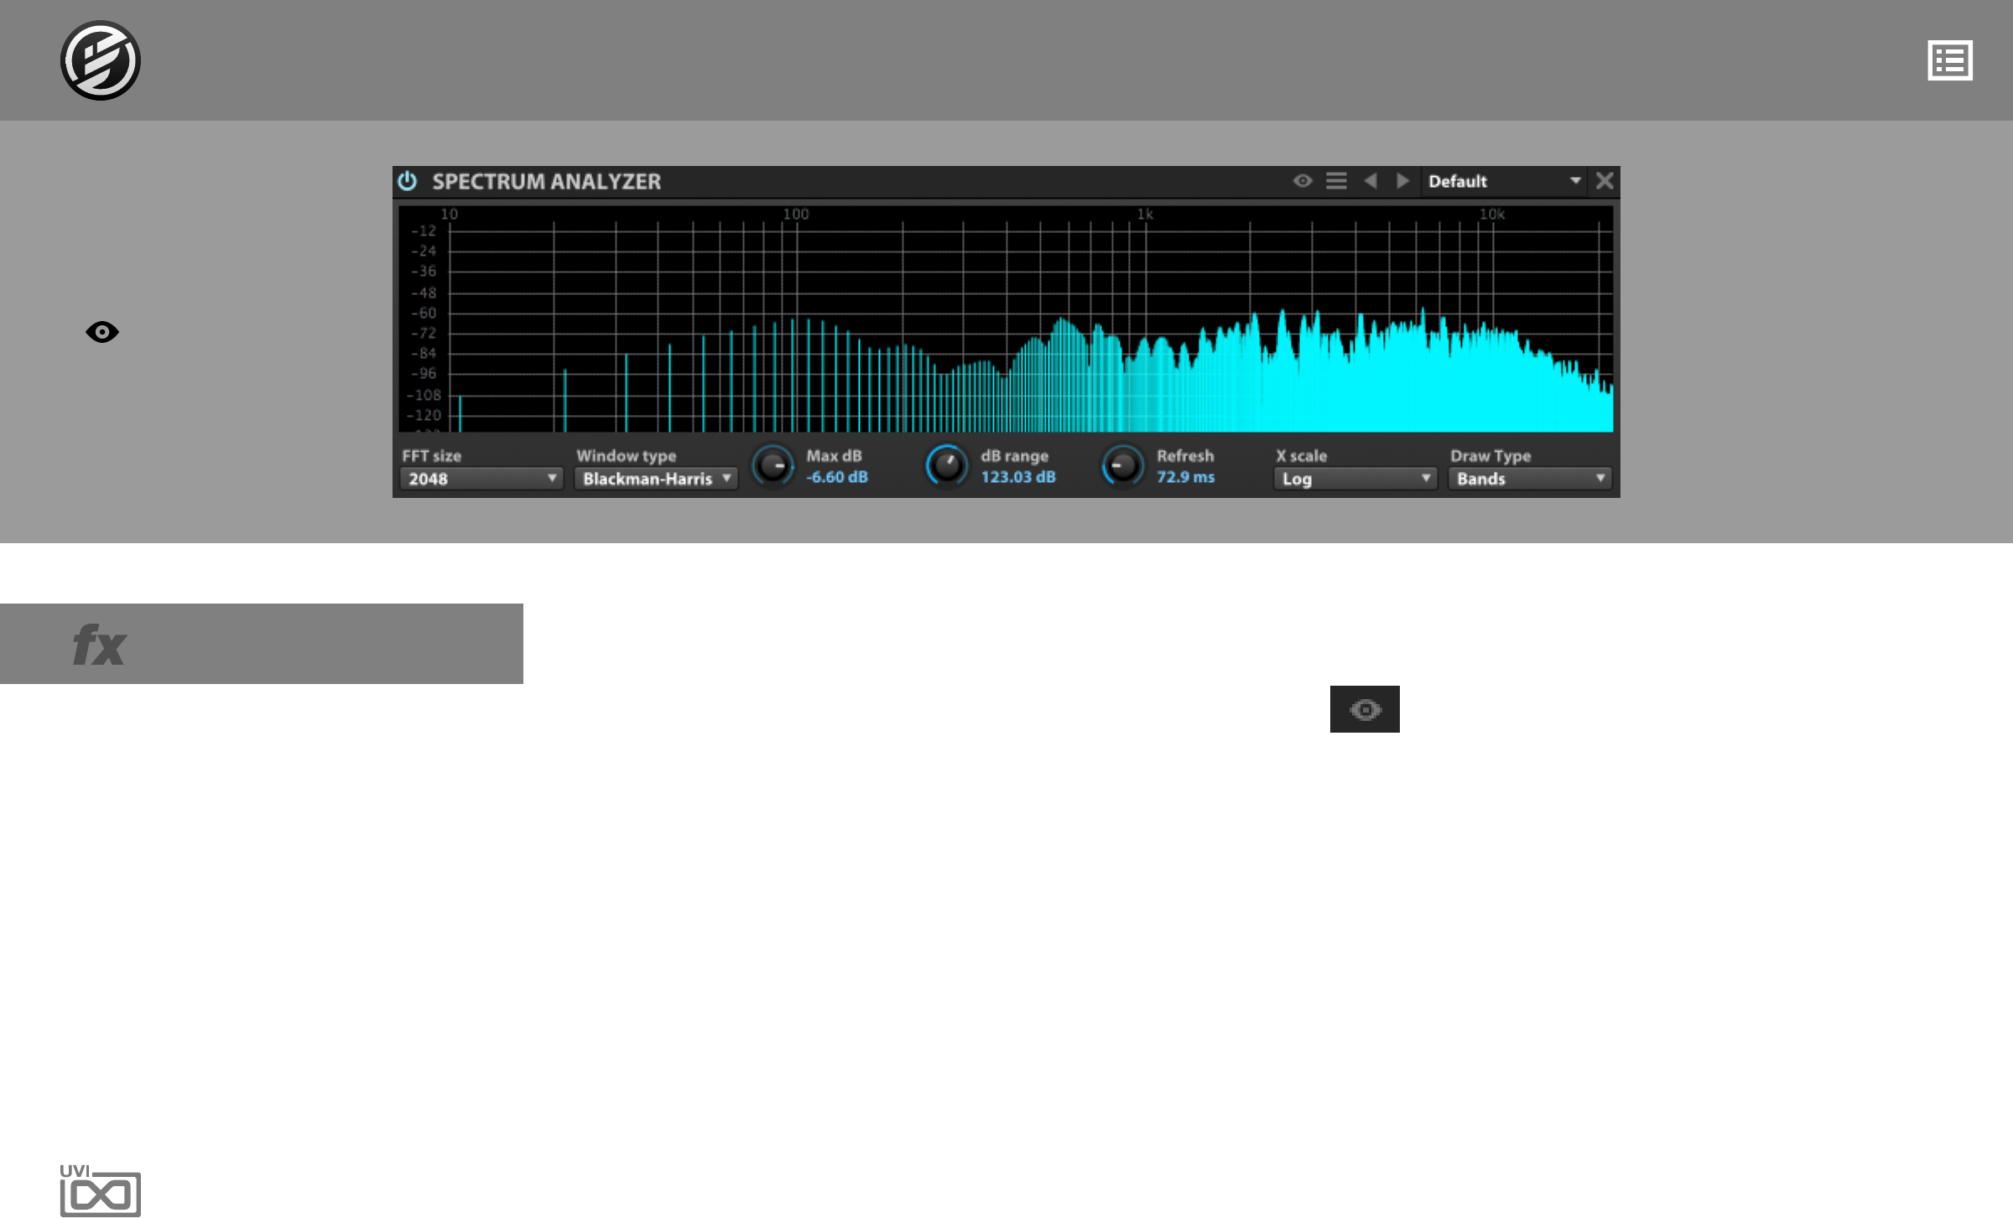Open the X scale Log dropdown

(1355, 479)
